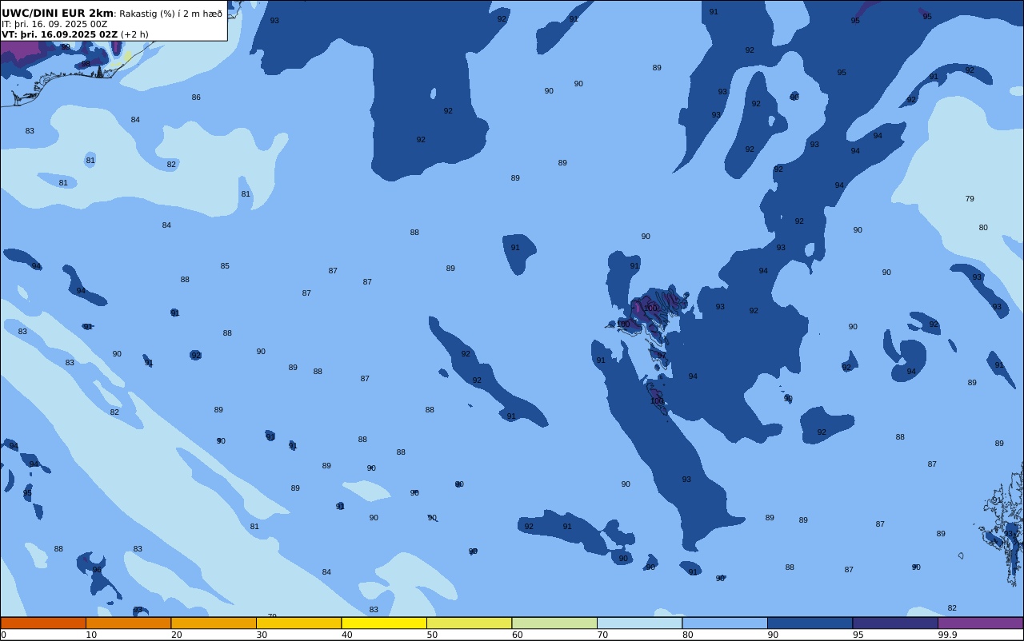The width and height of the screenshot is (1024, 641).
Task: Click the '60' legend tick label
Action: click(x=518, y=635)
